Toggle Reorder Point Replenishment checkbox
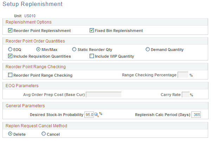The image size is (211, 141). click(x=10, y=31)
